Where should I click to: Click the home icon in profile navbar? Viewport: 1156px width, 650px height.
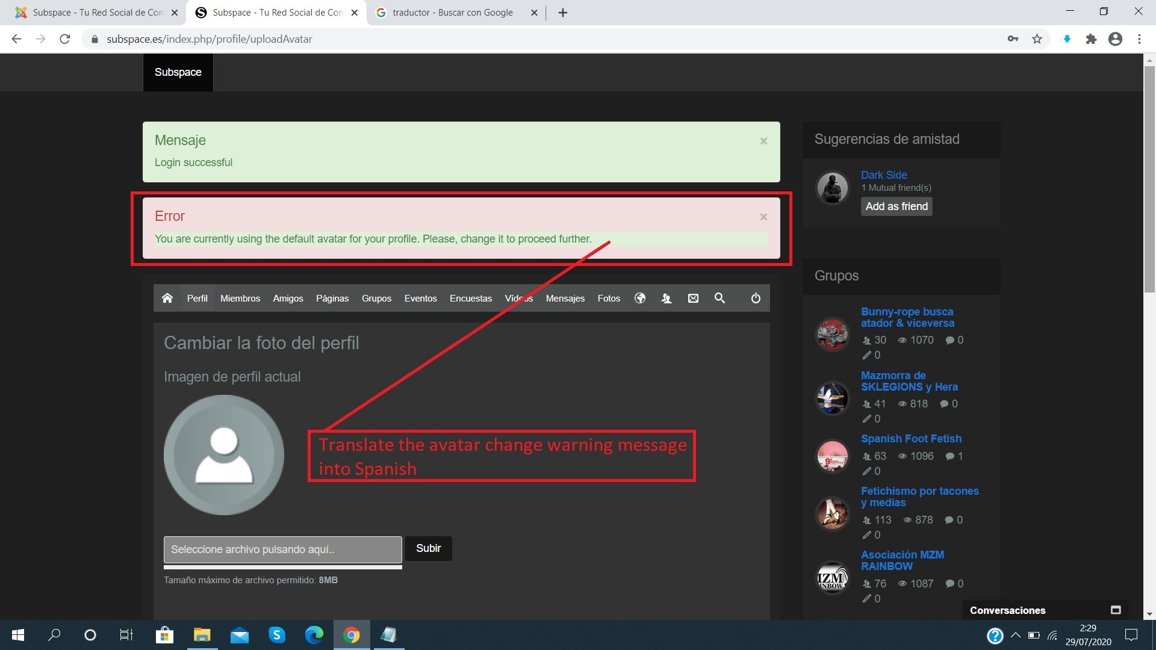[167, 298]
